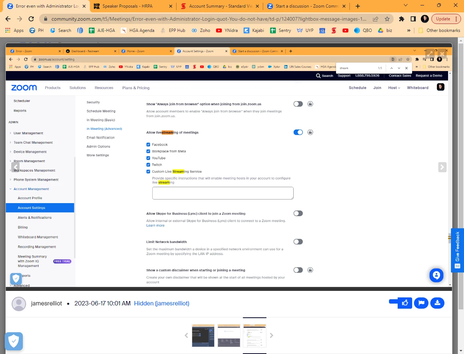Viewport: 464px width, 354px height.
Task: Open the Chrome Update menu
Action: pos(447,19)
